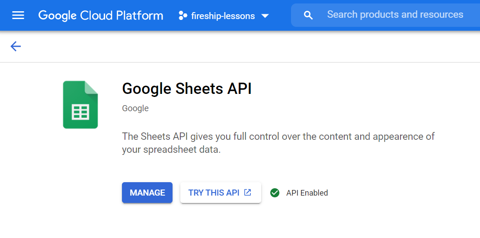Click the Google Cloud Platform logo text
Screen dimensions: 480x238
(x=101, y=16)
